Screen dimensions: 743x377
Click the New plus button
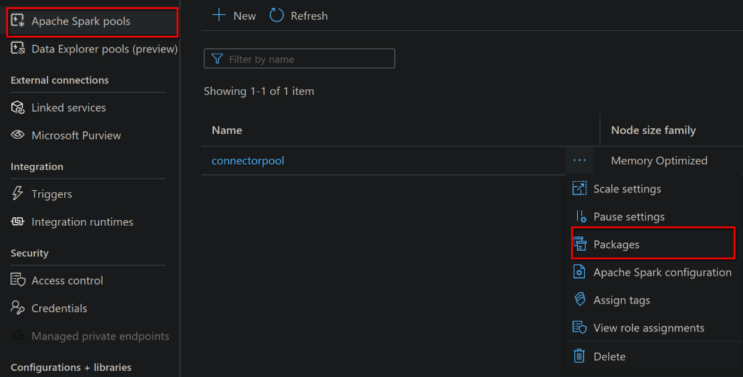point(234,16)
